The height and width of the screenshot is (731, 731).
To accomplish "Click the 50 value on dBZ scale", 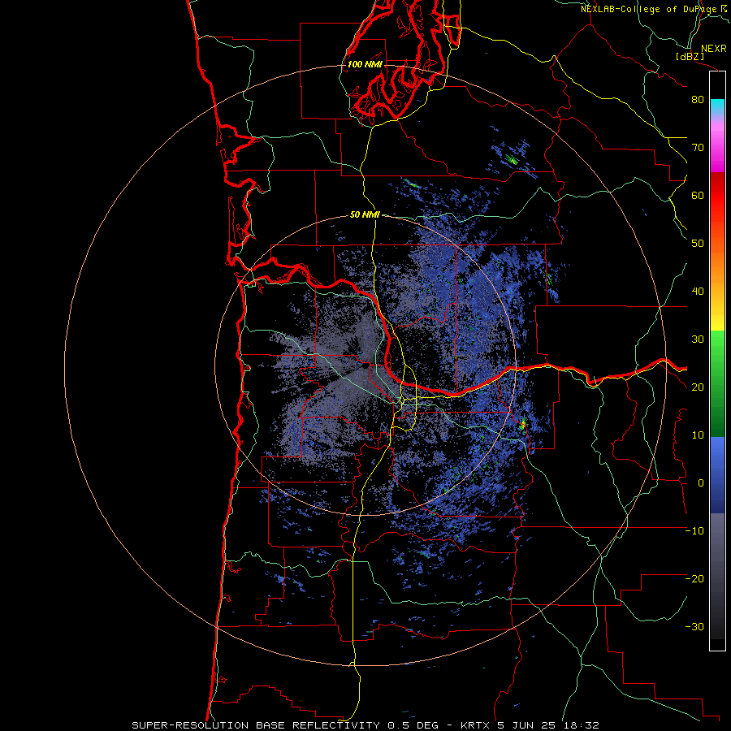I will (x=698, y=244).
